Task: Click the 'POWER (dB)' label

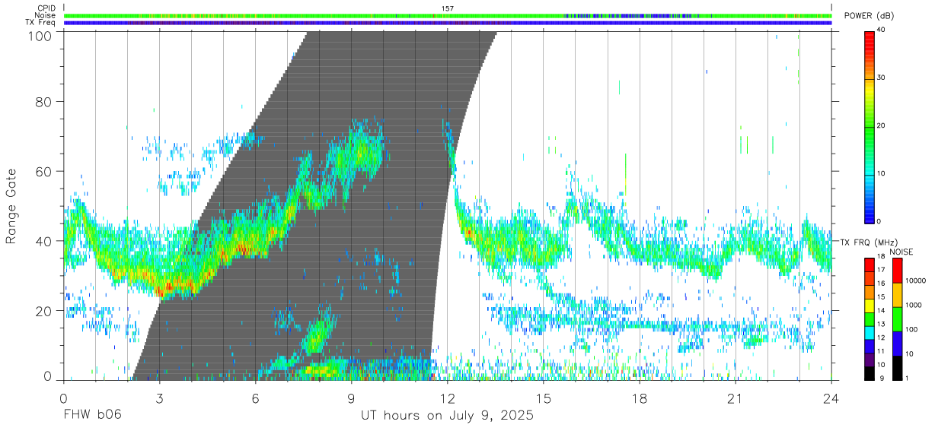Action: pyautogui.click(x=870, y=15)
